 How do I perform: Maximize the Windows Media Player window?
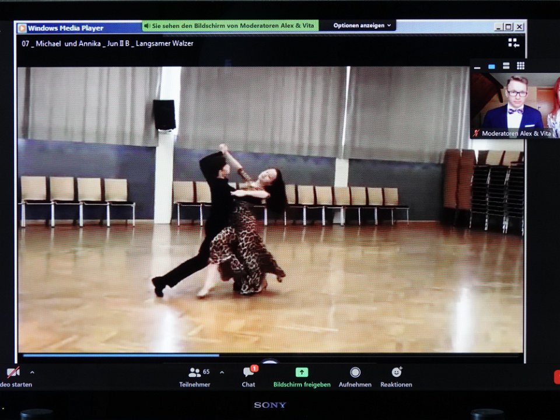pyautogui.click(x=509, y=27)
